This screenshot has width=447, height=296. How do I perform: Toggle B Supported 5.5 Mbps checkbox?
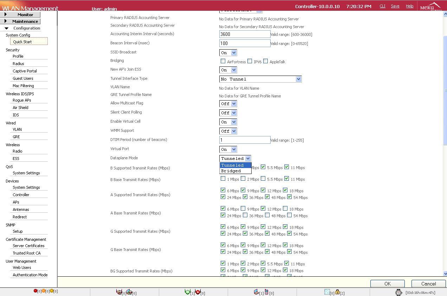point(263,167)
